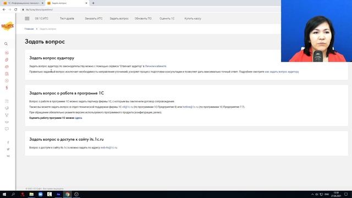Open 'Заказать ИТС' menu item
This screenshot has height=198, width=352.
tap(94, 19)
